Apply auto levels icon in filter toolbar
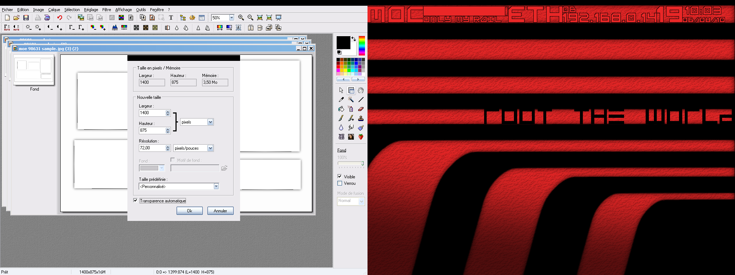The width and height of the screenshot is (735, 275). pos(7,28)
